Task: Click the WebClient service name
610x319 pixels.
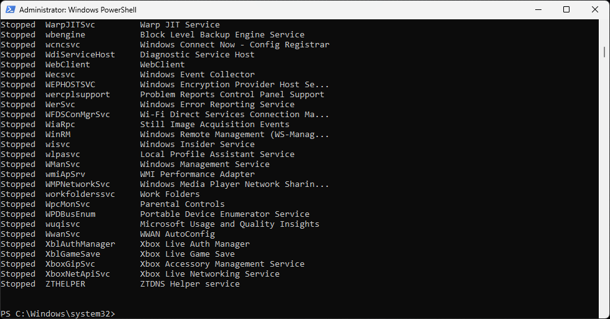Action: 68,65
